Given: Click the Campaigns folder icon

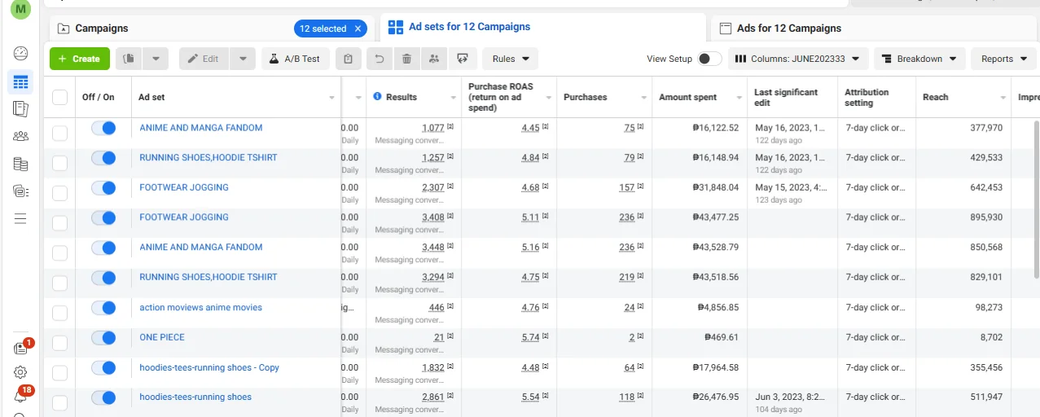Looking at the screenshot, I should (x=64, y=29).
